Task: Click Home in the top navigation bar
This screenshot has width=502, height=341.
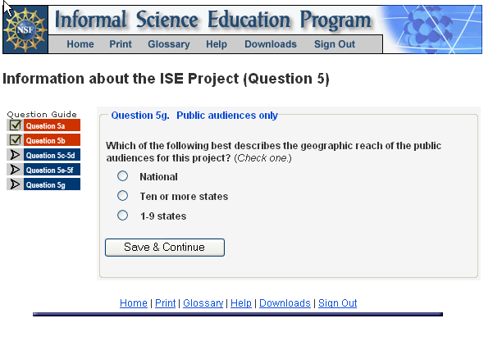Action: (x=80, y=44)
